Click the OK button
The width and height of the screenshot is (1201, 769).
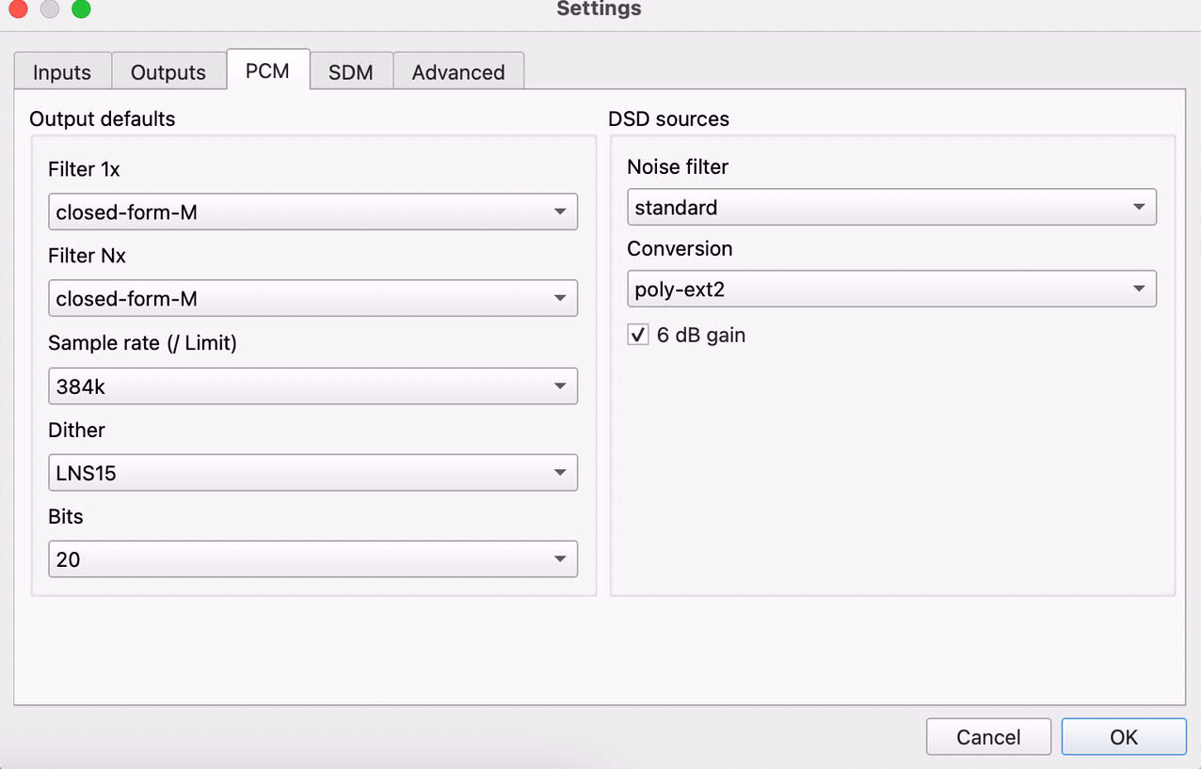tap(1124, 737)
